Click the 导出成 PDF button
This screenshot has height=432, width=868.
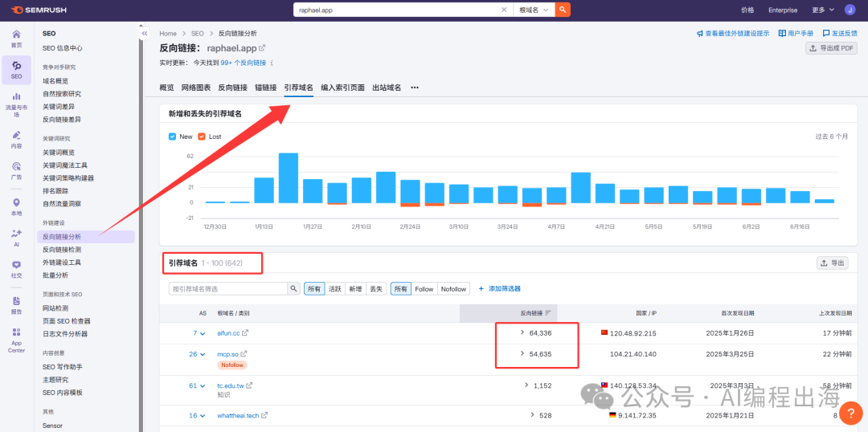[x=832, y=49]
